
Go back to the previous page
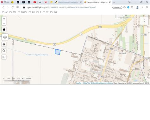(3, 7)
